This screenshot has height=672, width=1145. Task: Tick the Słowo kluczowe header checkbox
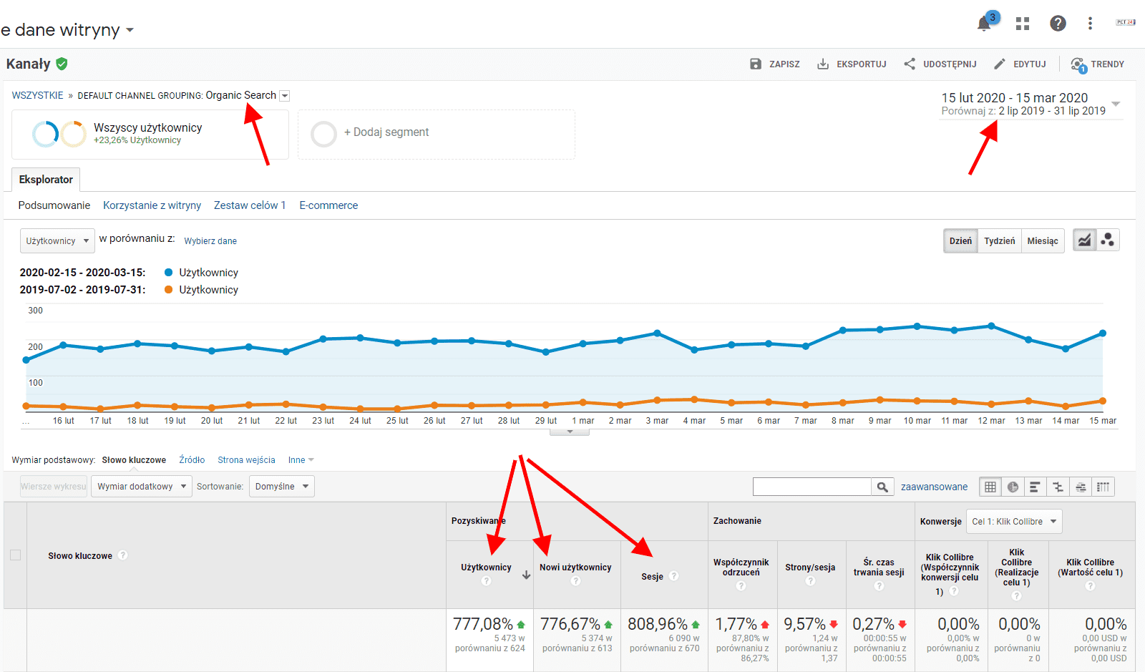tap(16, 555)
